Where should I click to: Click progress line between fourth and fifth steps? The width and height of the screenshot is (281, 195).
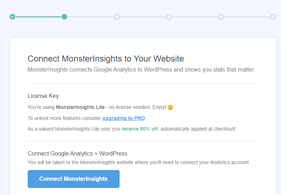(x=195, y=17)
